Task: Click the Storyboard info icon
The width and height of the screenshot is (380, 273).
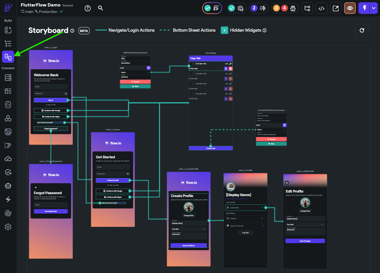Action: pyautogui.click(x=72, y=30)
